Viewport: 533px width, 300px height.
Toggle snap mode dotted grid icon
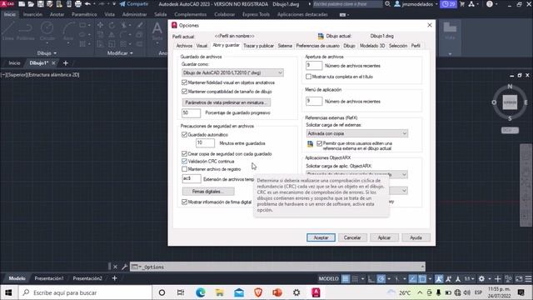click(x=355, y=279)
